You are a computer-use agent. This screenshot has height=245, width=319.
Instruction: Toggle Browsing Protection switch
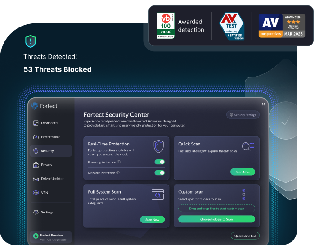tap(159, 162)
